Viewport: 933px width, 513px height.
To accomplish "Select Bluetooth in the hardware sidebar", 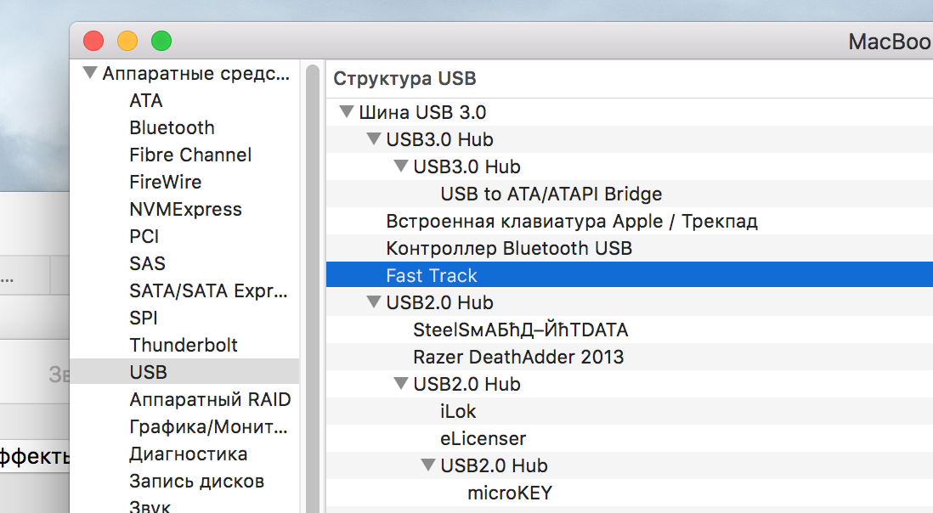I will (x=172, y=127).
